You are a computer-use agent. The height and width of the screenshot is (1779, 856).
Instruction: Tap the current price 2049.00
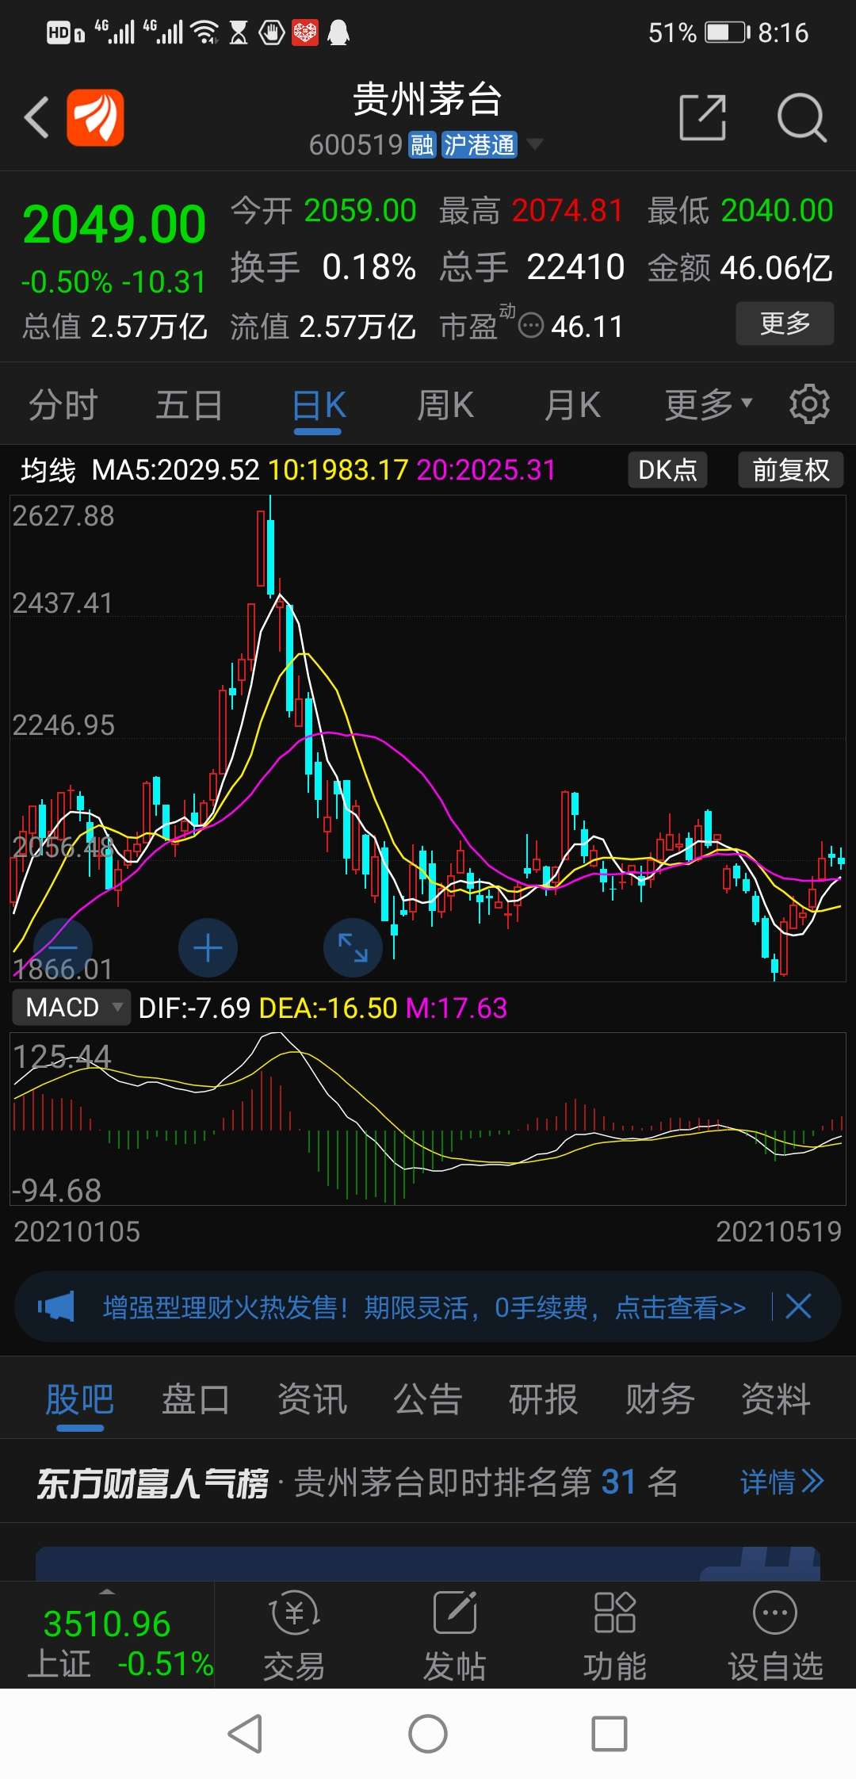coord(115,224)
